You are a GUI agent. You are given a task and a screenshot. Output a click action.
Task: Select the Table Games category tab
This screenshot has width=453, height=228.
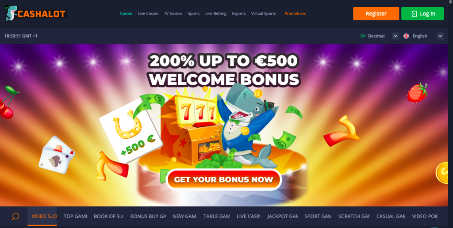216,216
